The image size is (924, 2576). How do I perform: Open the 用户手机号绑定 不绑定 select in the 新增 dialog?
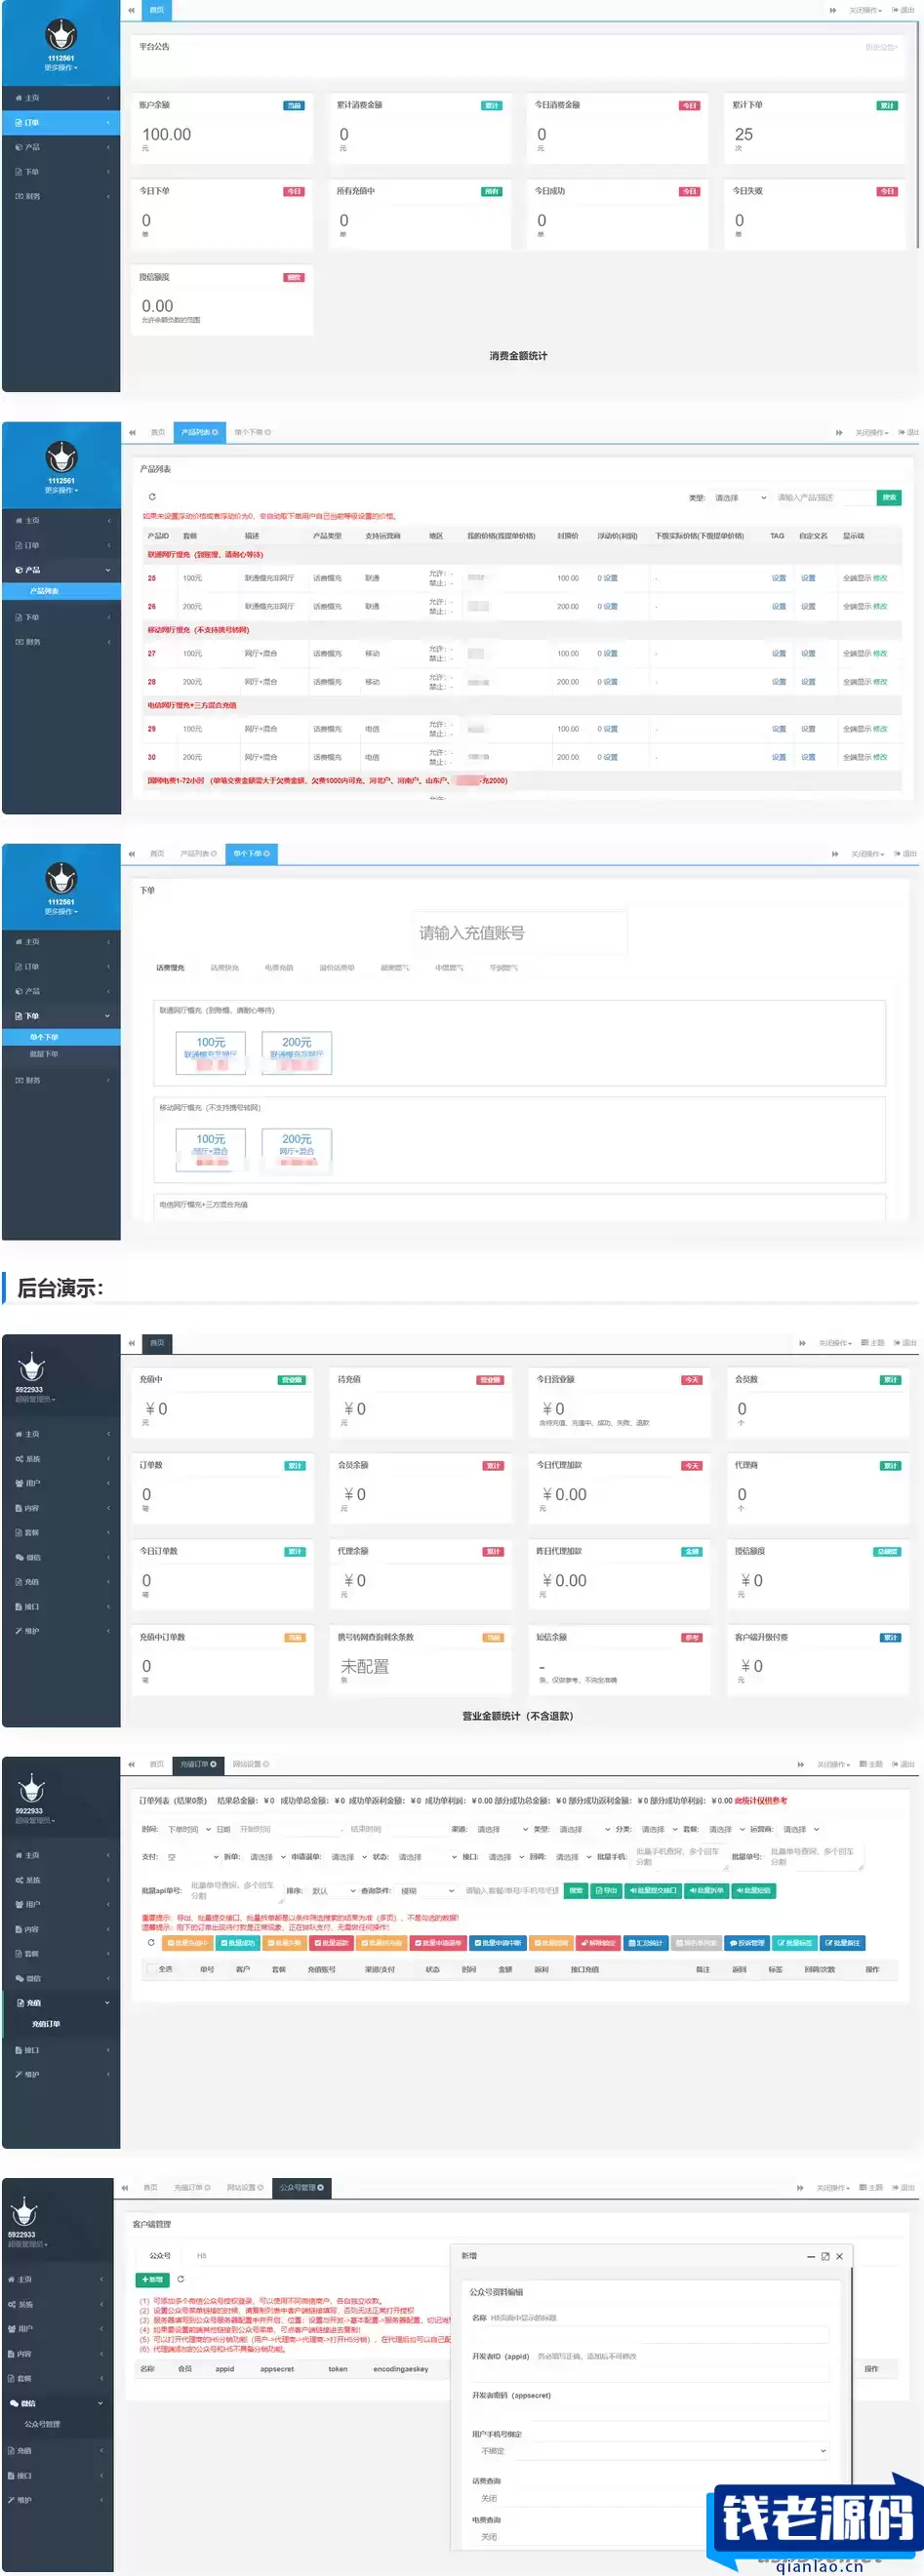click(653, 2450)
